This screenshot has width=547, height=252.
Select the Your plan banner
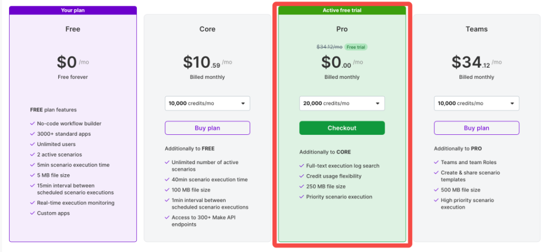[73, 10]
